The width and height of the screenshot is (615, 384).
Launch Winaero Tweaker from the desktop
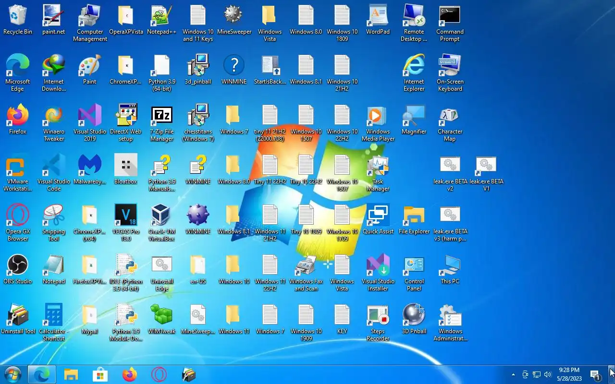click(54, 123)
